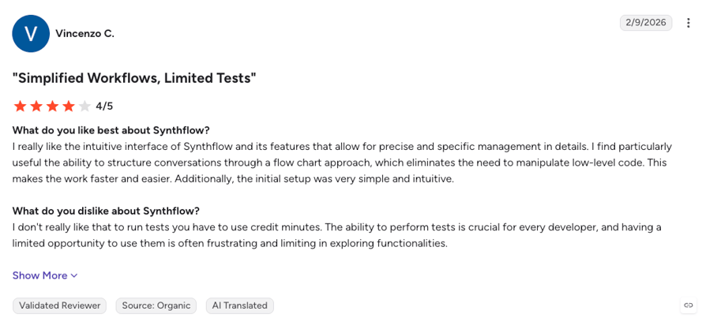The height and width of the screenshot is (322, 706).
Task: Select the Source: Organic tag
Action: (156, 305)
